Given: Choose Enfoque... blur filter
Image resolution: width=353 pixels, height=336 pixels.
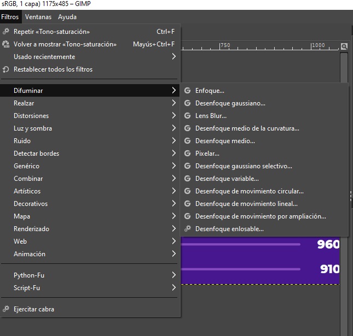Looking at the screenshot, I should click(x=264, y=91).
